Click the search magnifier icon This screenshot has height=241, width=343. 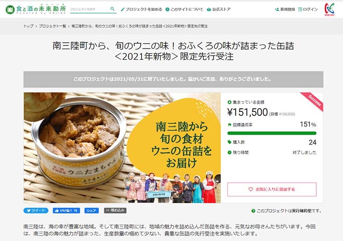(113, 9)
